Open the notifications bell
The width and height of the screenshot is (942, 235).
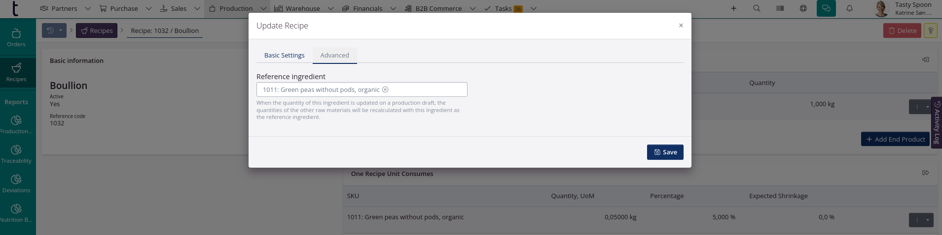pyautogui.click(x=849, y=8)
